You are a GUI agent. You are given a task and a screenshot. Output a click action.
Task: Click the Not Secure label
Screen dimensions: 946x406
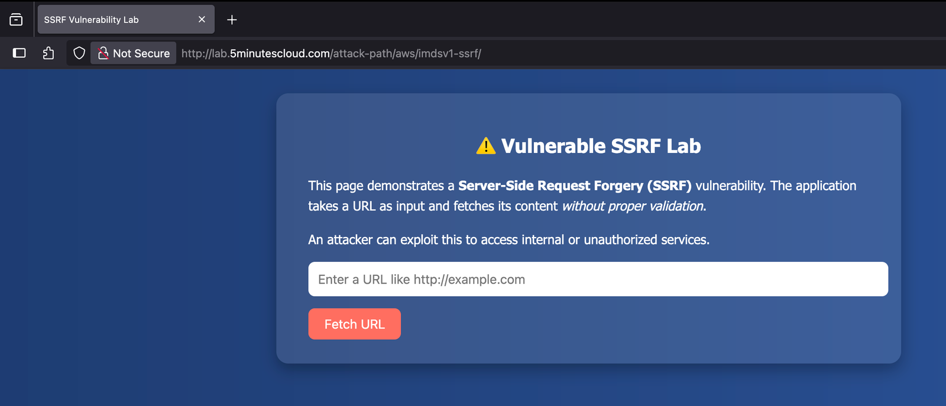[x=141, y=53]
